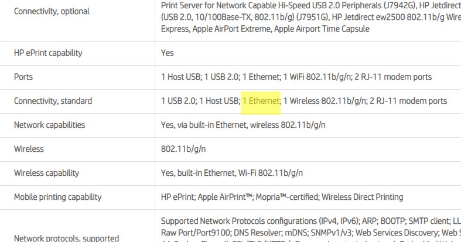Select the "Network capabilities" label
This screenshot has height=242, width=461.
49,125
